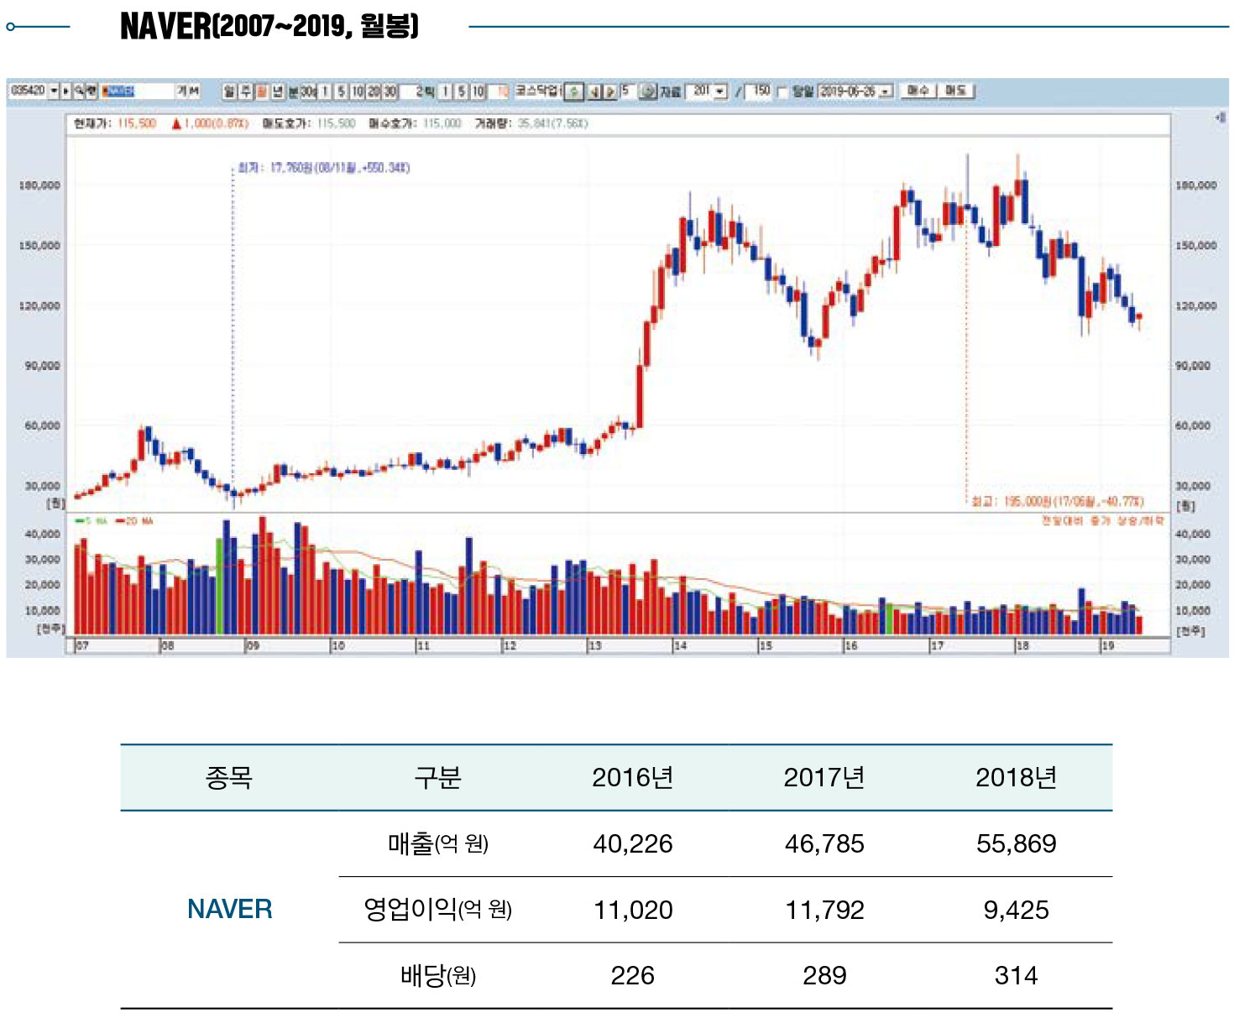Click the low-price label 최저: 17,760원

324,168
